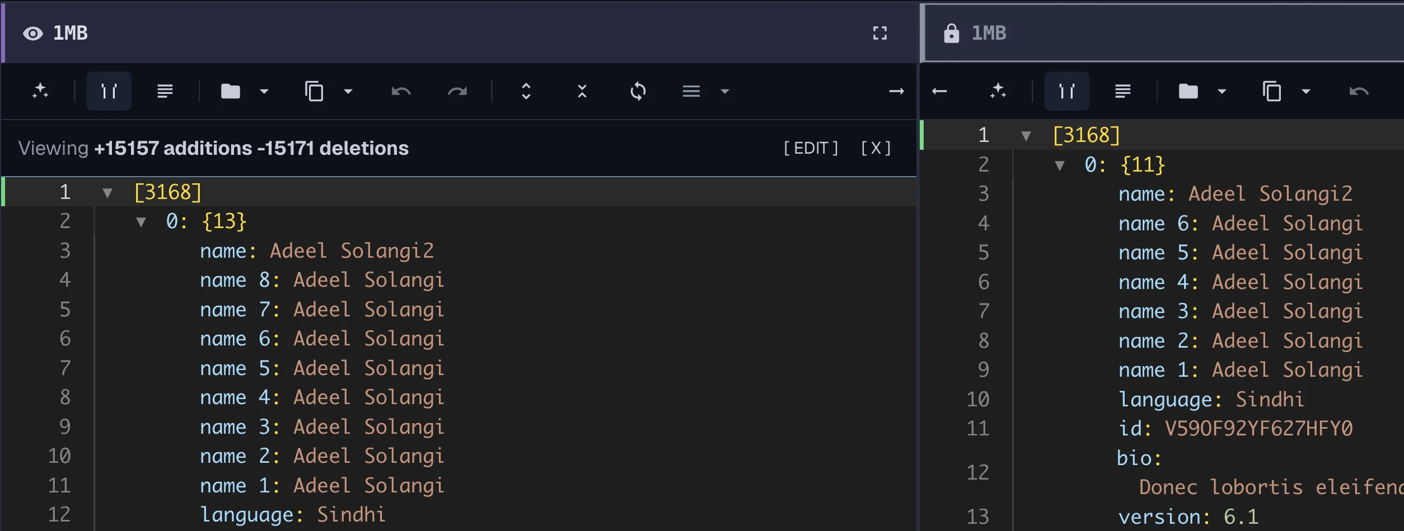Click the right panel 1MB title
Image resolution: width=1404 pixels, height=531 pixels.
point(989,34)
